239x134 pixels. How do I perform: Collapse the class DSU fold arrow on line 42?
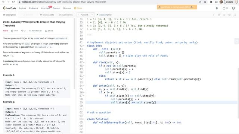[x=84, y=46]
